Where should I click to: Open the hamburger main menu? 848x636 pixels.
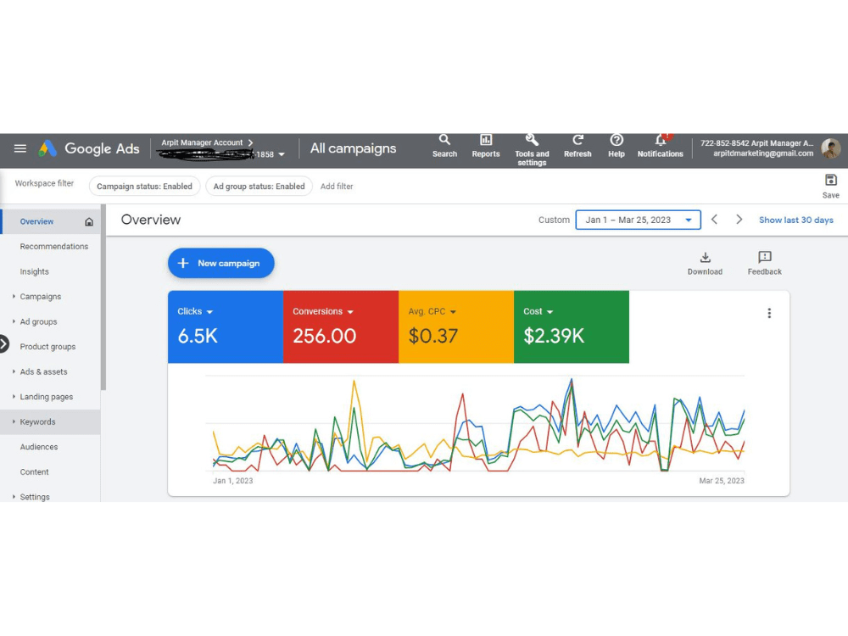tap(20, 148)
